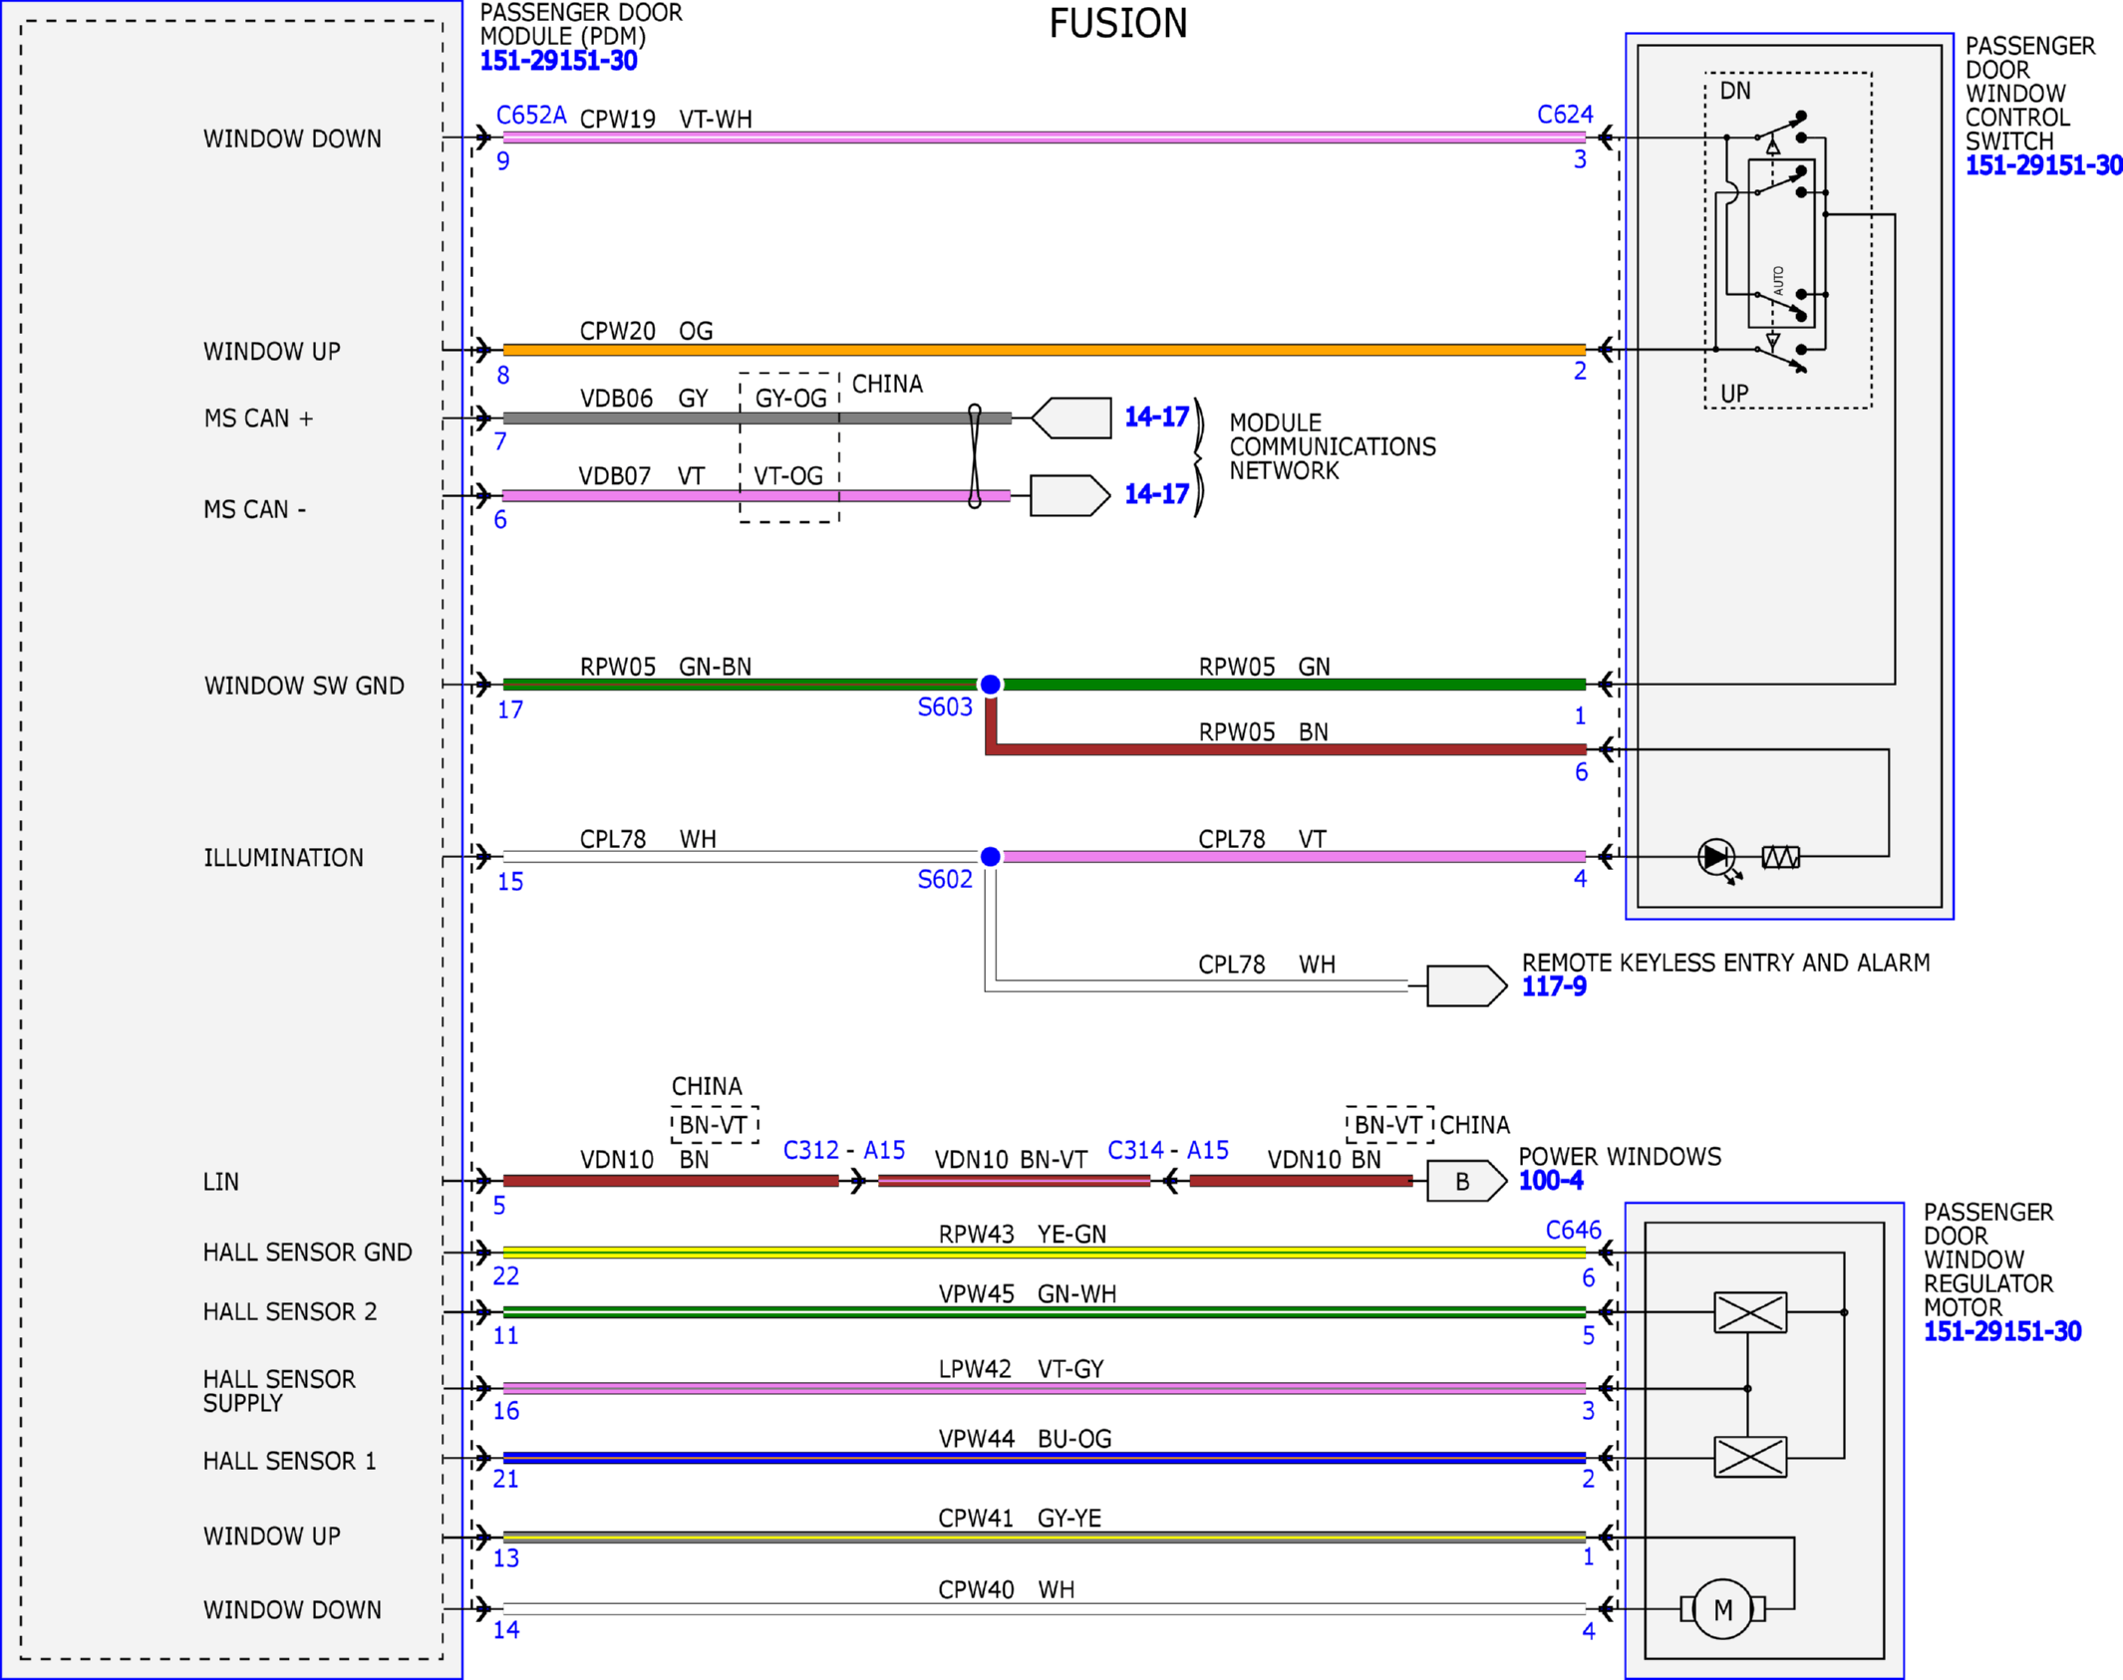Click the CPW40 WH wire label
Screen dimensions: 2123x1680
[x=1007, y=1590]
